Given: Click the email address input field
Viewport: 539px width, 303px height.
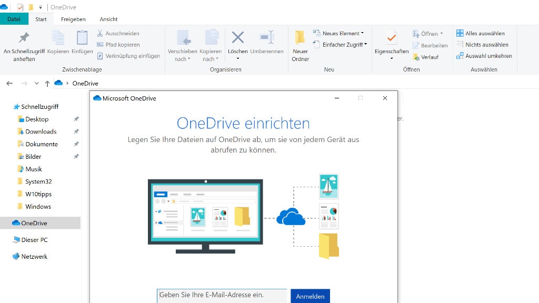Looking at the screenshot, I should 221,296.
